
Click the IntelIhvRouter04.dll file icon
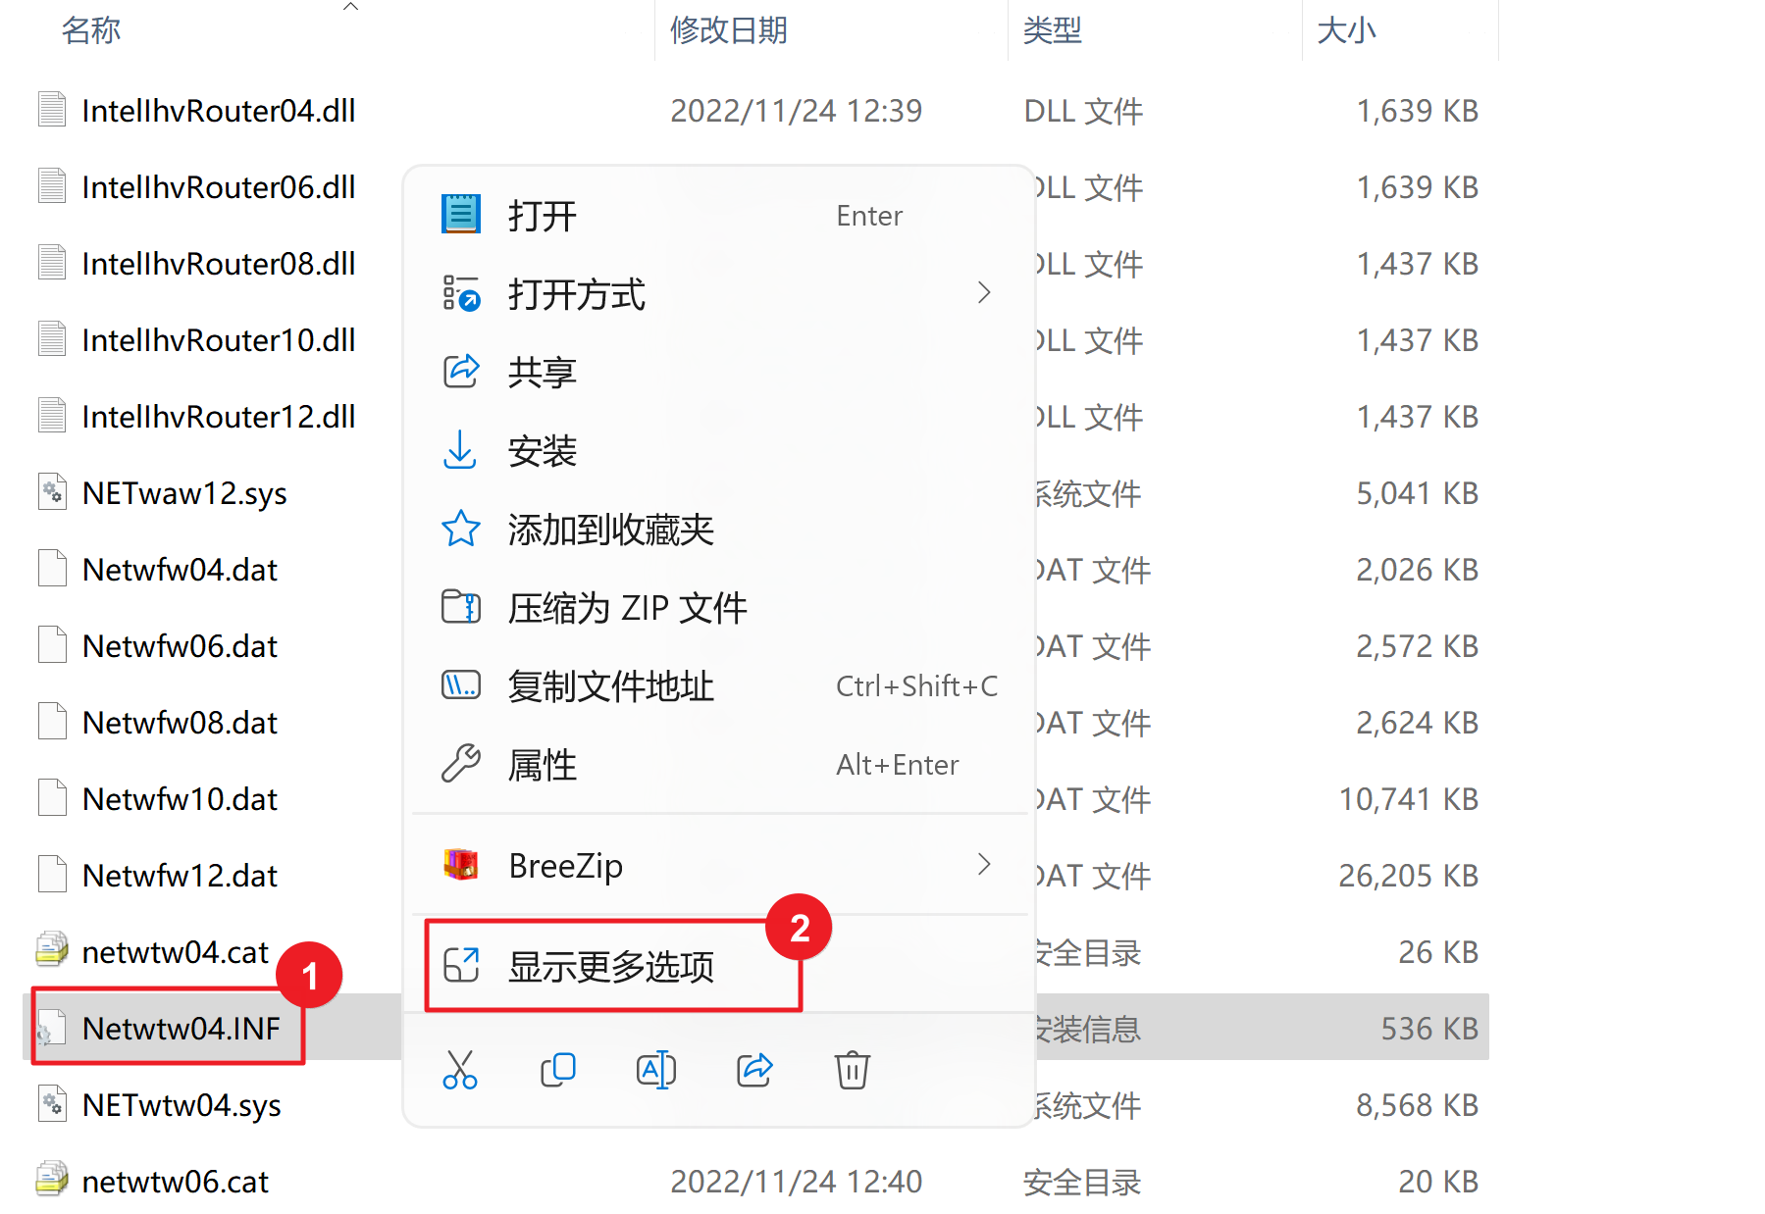coord(52,110)
